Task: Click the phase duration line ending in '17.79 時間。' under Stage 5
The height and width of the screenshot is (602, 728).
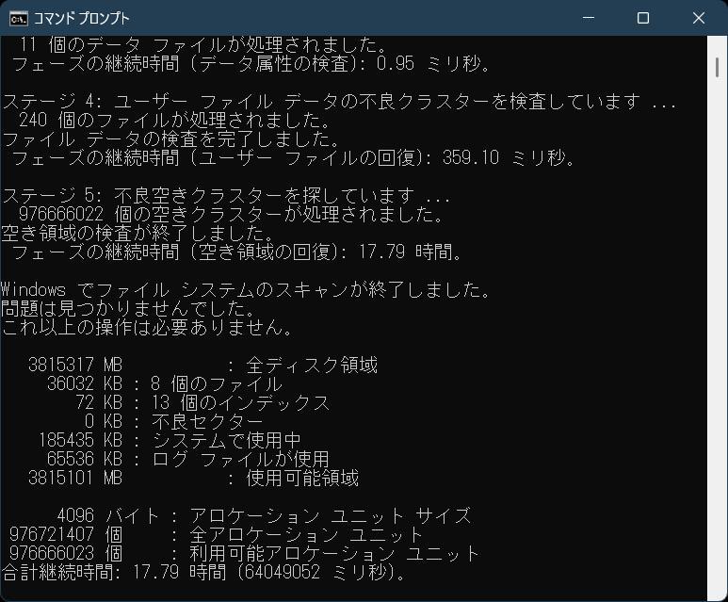Action: coord(236,252)
